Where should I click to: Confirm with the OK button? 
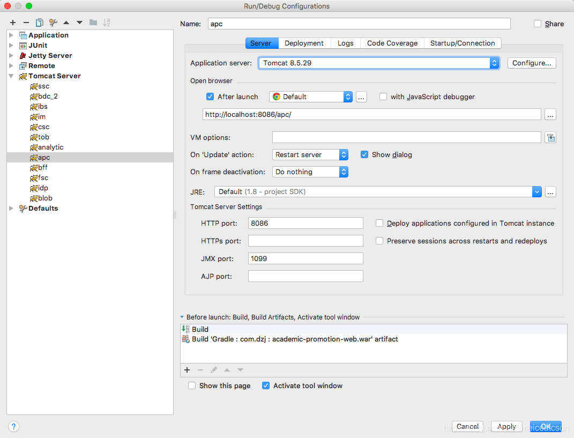coord(546,427)
